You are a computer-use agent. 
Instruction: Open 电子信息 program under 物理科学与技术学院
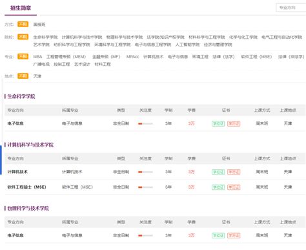click(15, 235)
